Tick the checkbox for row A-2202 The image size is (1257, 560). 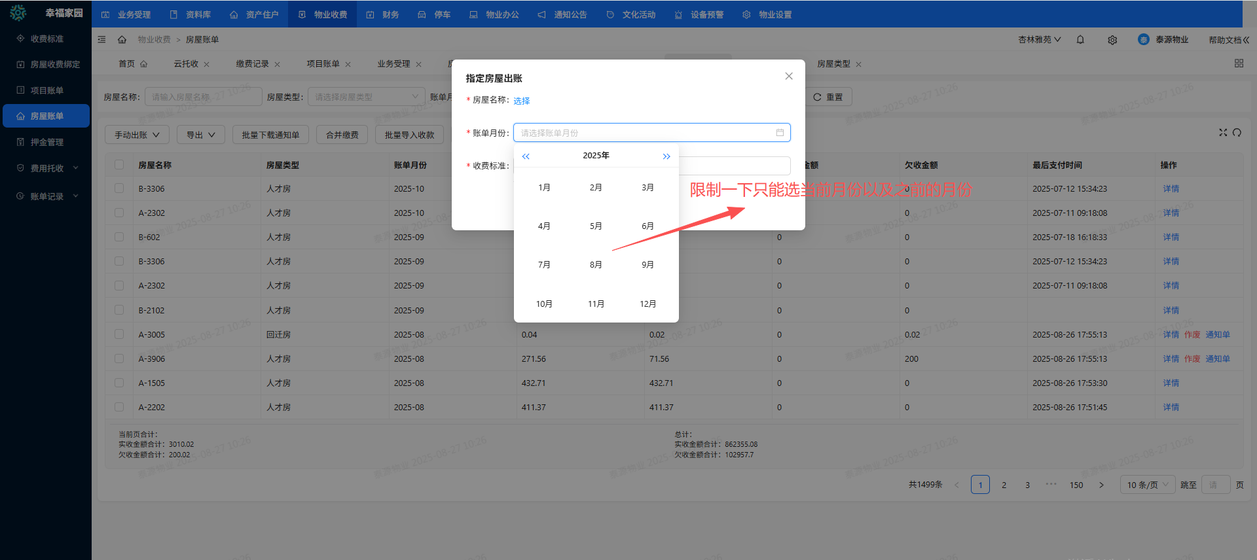tap(119, 407)
